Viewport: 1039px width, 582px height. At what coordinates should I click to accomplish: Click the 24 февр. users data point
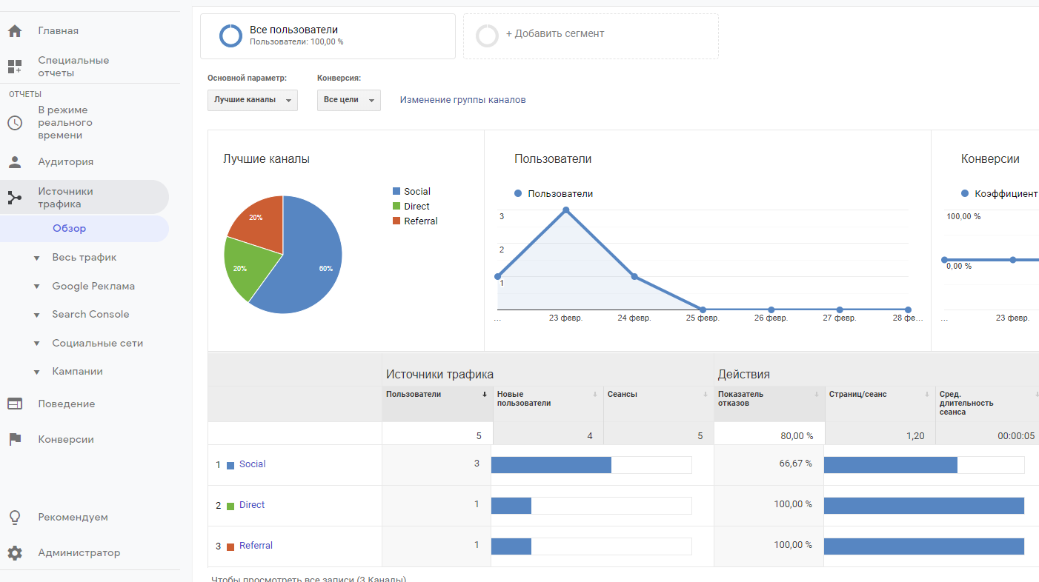tap(634, 277)
